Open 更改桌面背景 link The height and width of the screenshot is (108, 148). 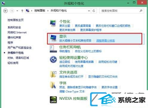pyautogui.click(x=83, y=26)
